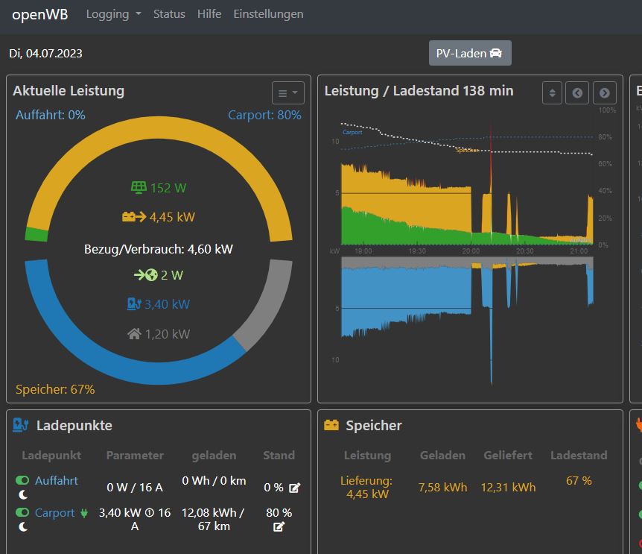642x554 pixels.
Task: Edit the Carport 80 % charge level
Action: tap(279, 526)
